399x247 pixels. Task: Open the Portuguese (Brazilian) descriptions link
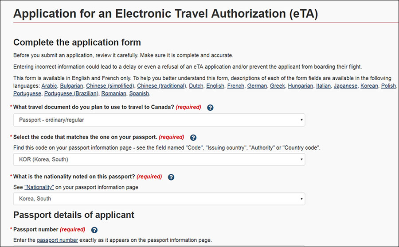71,93
